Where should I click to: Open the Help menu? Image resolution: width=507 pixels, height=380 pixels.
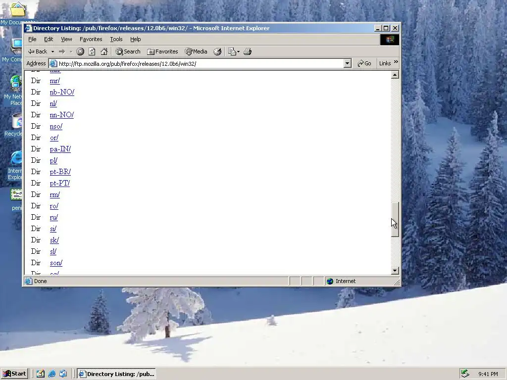coord(136,39)
